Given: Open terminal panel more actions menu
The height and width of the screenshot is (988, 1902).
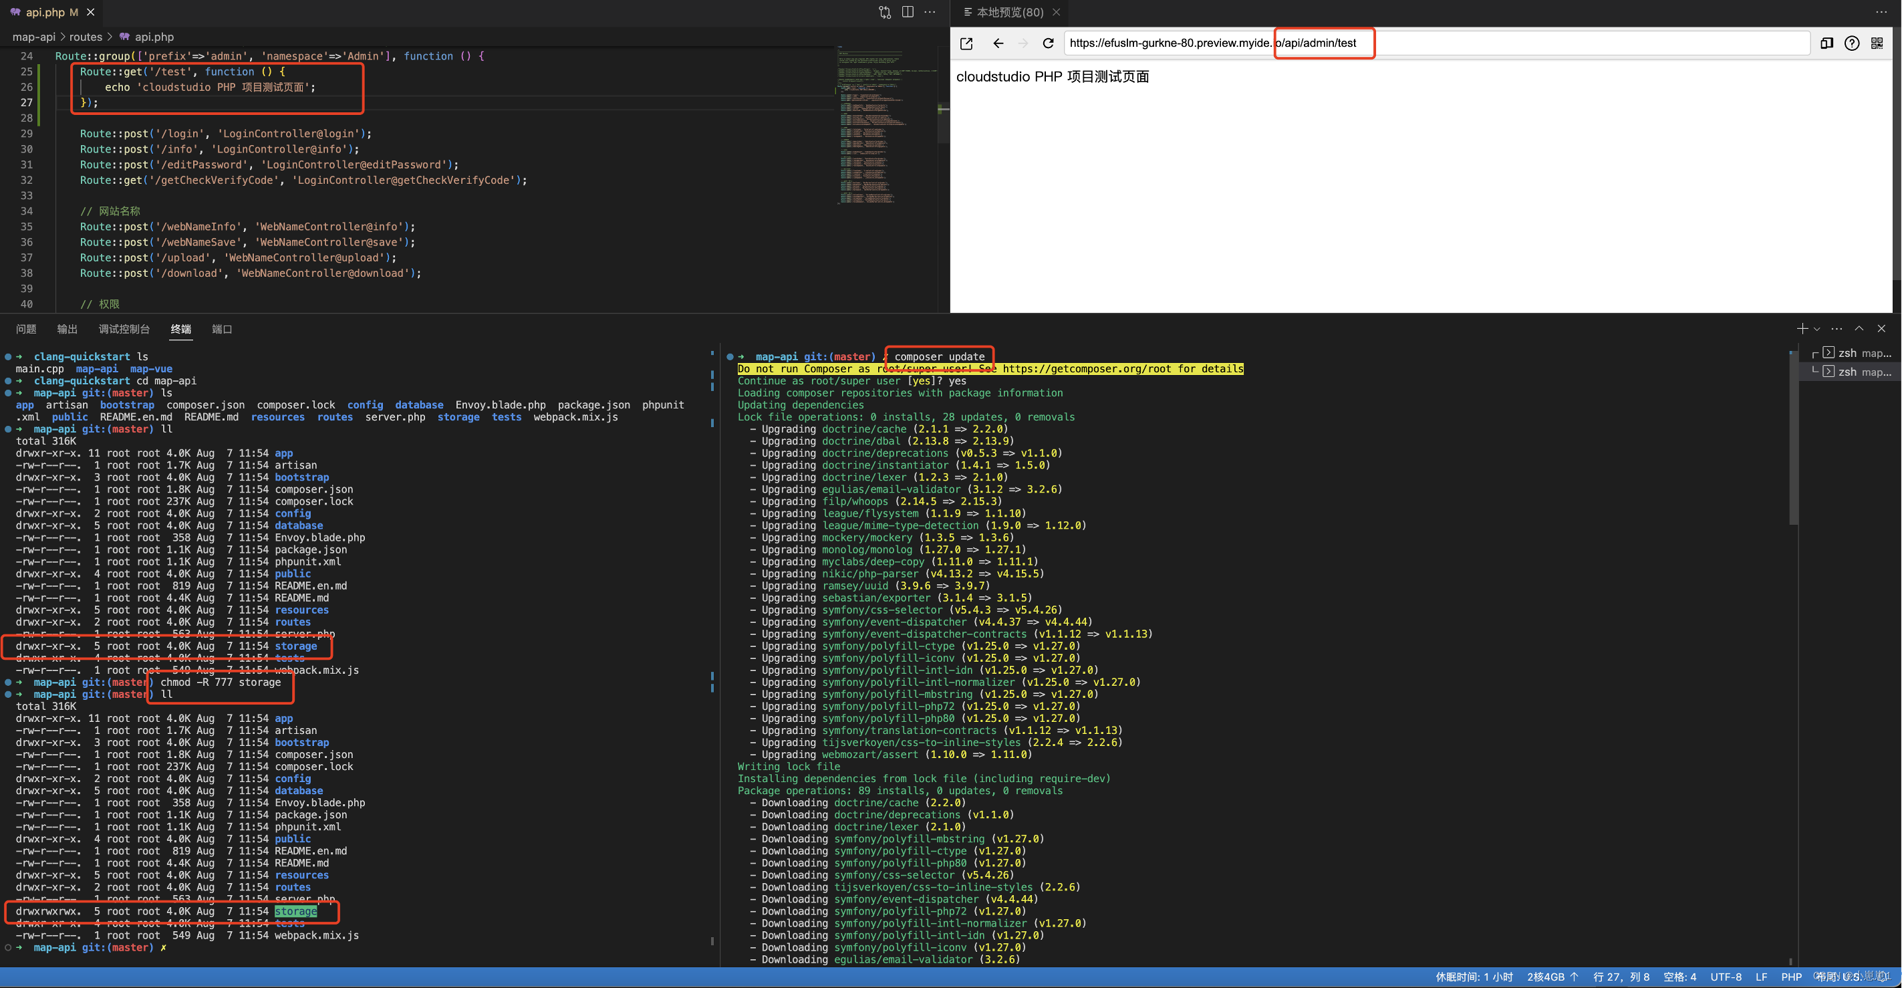Looking at the screenshot, I should tap(1837, 329).
